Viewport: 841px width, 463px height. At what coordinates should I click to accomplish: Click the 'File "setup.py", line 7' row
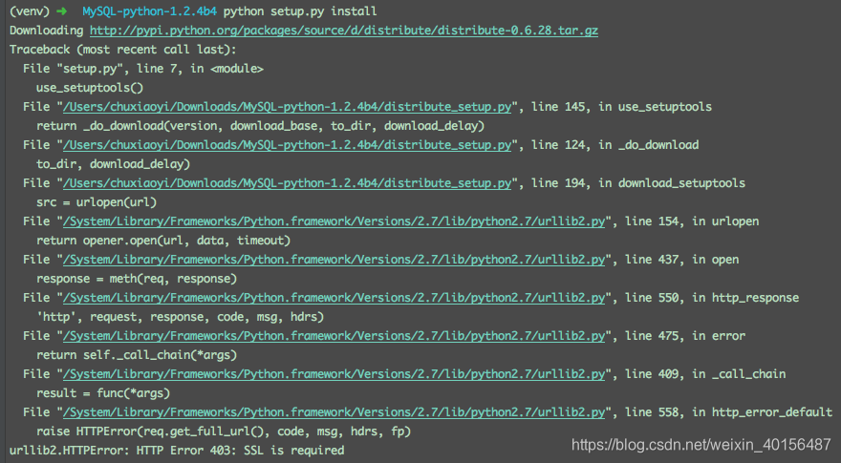click(142, 69)
